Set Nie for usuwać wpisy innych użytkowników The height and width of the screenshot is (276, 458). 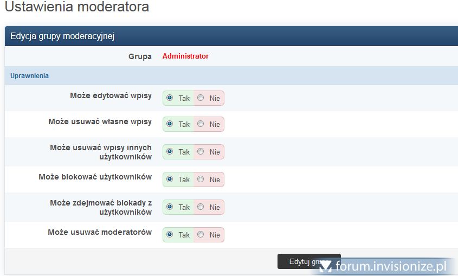[201, 152]
